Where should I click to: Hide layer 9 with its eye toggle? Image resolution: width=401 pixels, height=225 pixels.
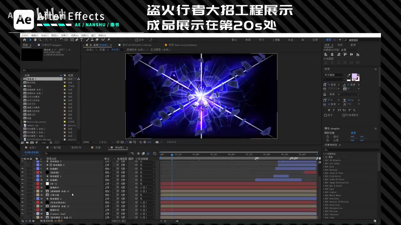(23, 176)
